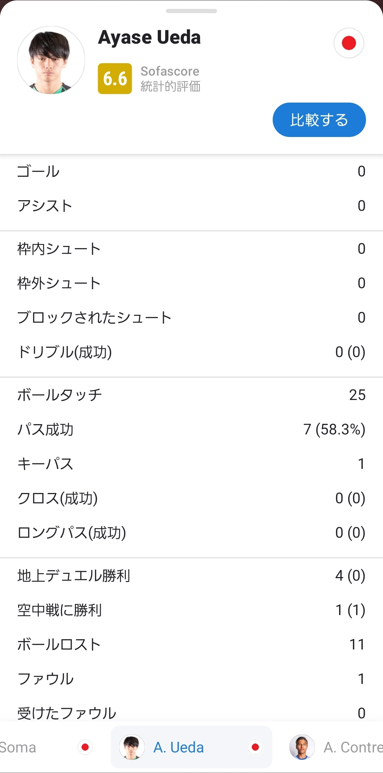Image resolution: width=383 pixels, height=773 pixels.
Task: Tap the small A. Ueda avatar in the bottom bar
Action: click(x=132, y=747)
